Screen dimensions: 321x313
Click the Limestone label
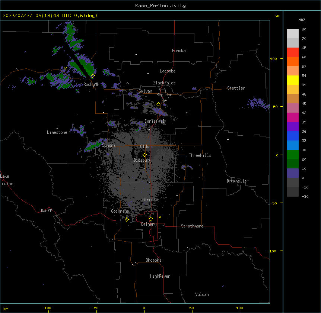point(57,132)
